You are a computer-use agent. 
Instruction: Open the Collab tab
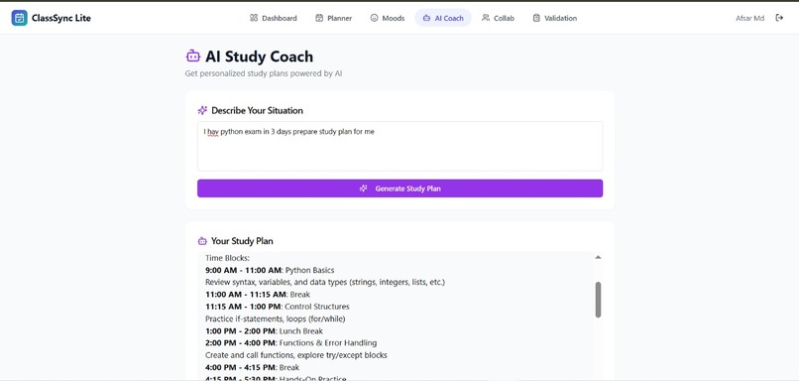click(498, 18)
